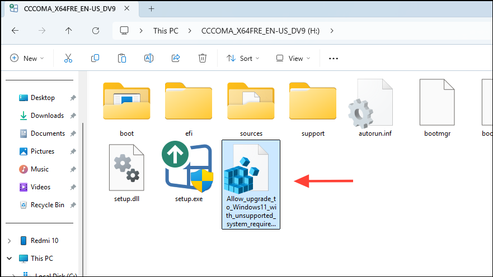Image resolution: width=493 pixels, height=277 pixels.
Task: Unpin Recycle Bin using its pin icon
Action: 73,205
